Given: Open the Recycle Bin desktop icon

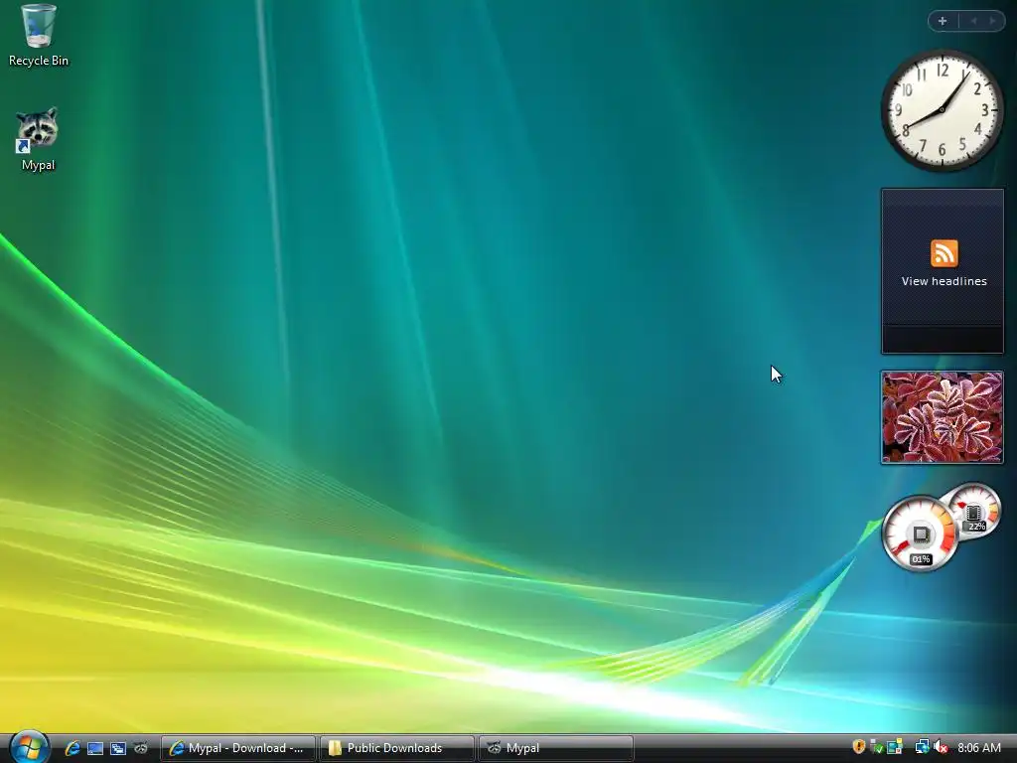Looking at the screenshot, I should (39, 36).
